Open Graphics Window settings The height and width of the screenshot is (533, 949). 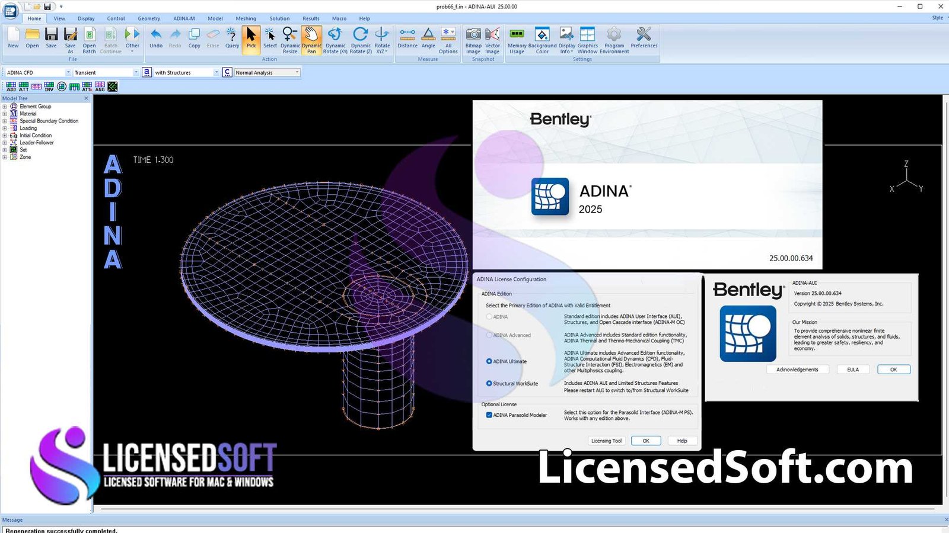[588, 40]
